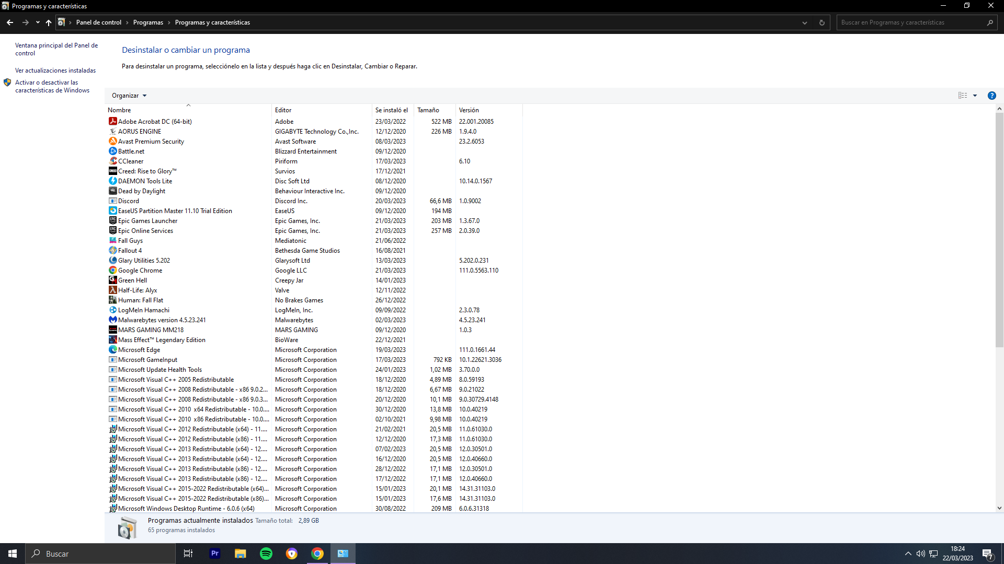The height and width of the screenshot is (564, 1004).
Task: Click the vertical scrollbar thumb
Action: (999, 230)
